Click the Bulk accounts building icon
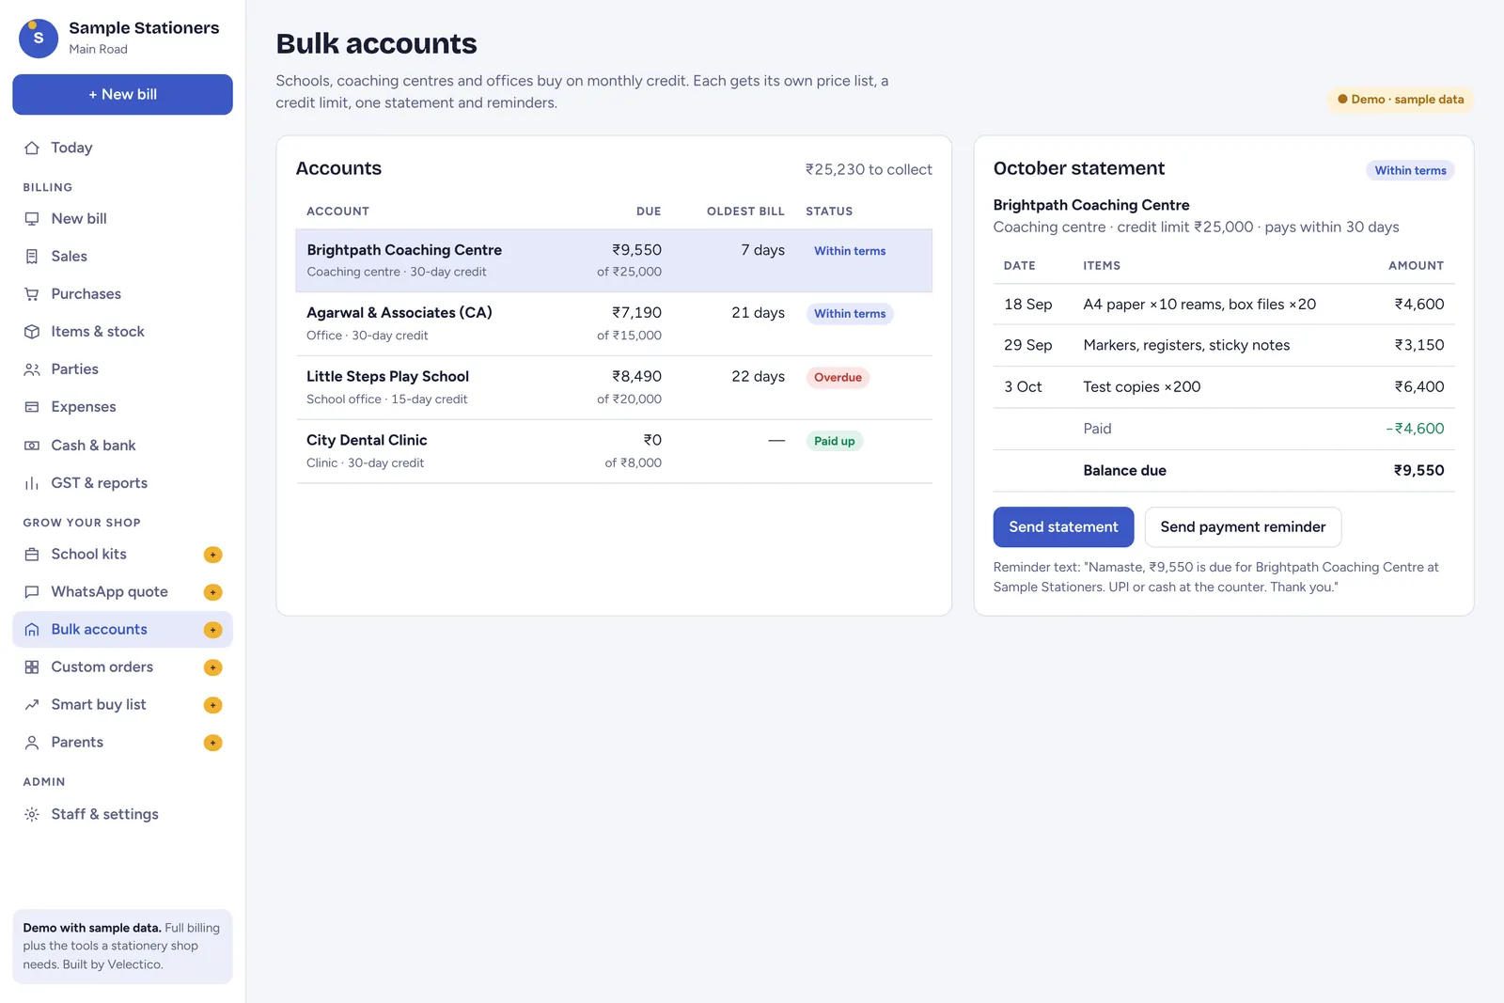 (x=32, y=629)
